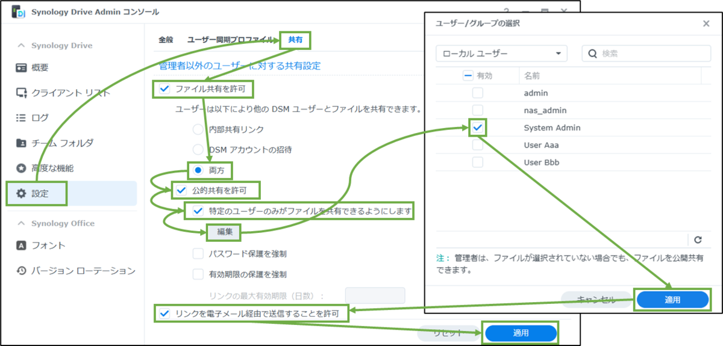Click the Synology Drive app logo icon
This screenshot has height=346, width=723.
18,13
